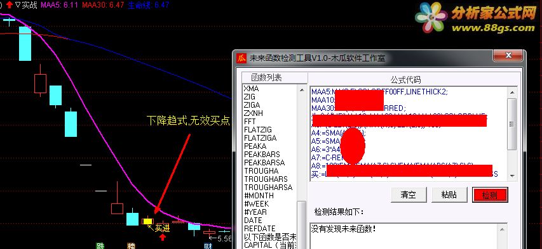542x249 pixels.
Task: Select XMA in the function list
Action: [251, 89]
